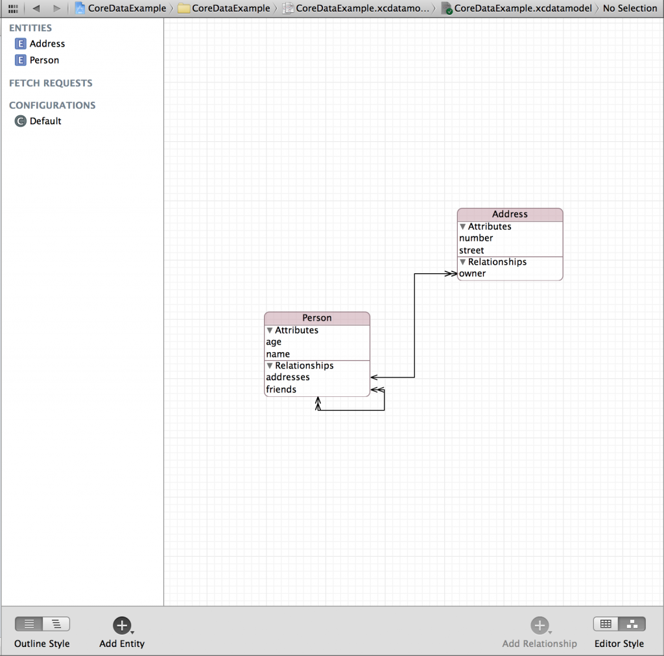Viewport: 664px width, 656px height.
Task: Switch outline style to flat list
Action: click(x=29, y=624)
